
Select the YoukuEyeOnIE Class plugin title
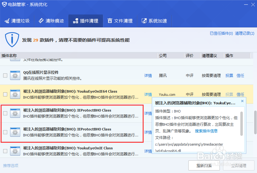[68, 148]
